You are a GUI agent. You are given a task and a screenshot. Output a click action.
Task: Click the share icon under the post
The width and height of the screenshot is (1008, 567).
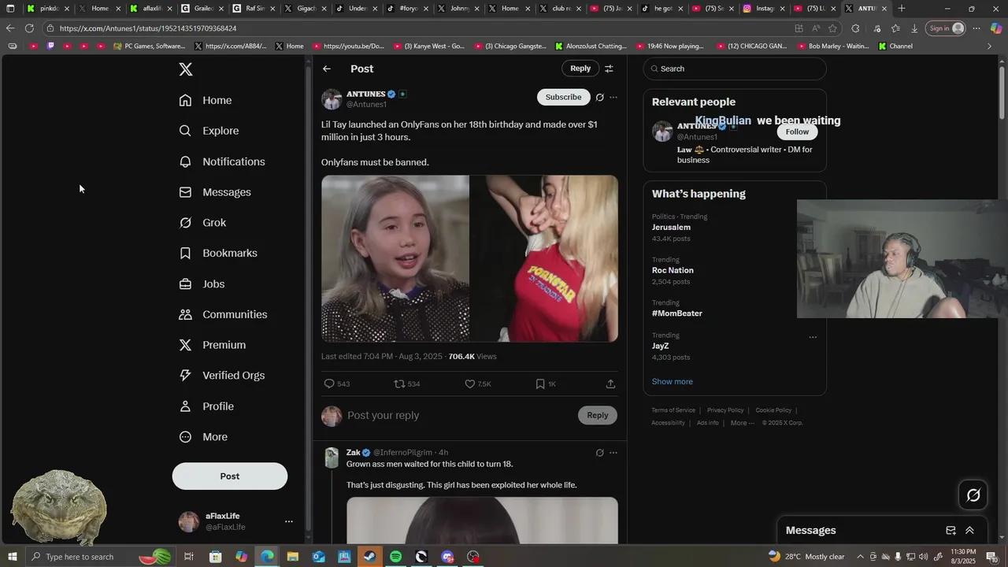(x=610, y=384)
